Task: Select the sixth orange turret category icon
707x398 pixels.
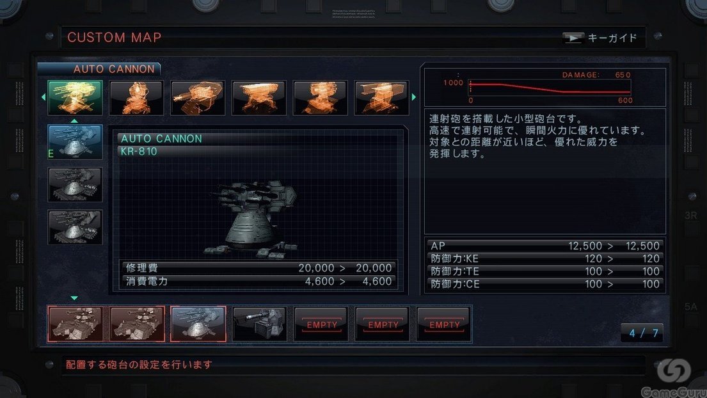Action: [x=381, y=98]
